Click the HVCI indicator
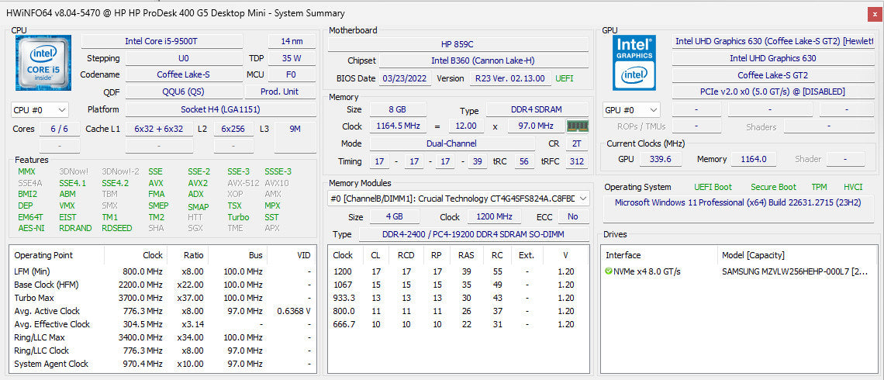Viewport: 884px width, 380px height. (x=853, y=187)
